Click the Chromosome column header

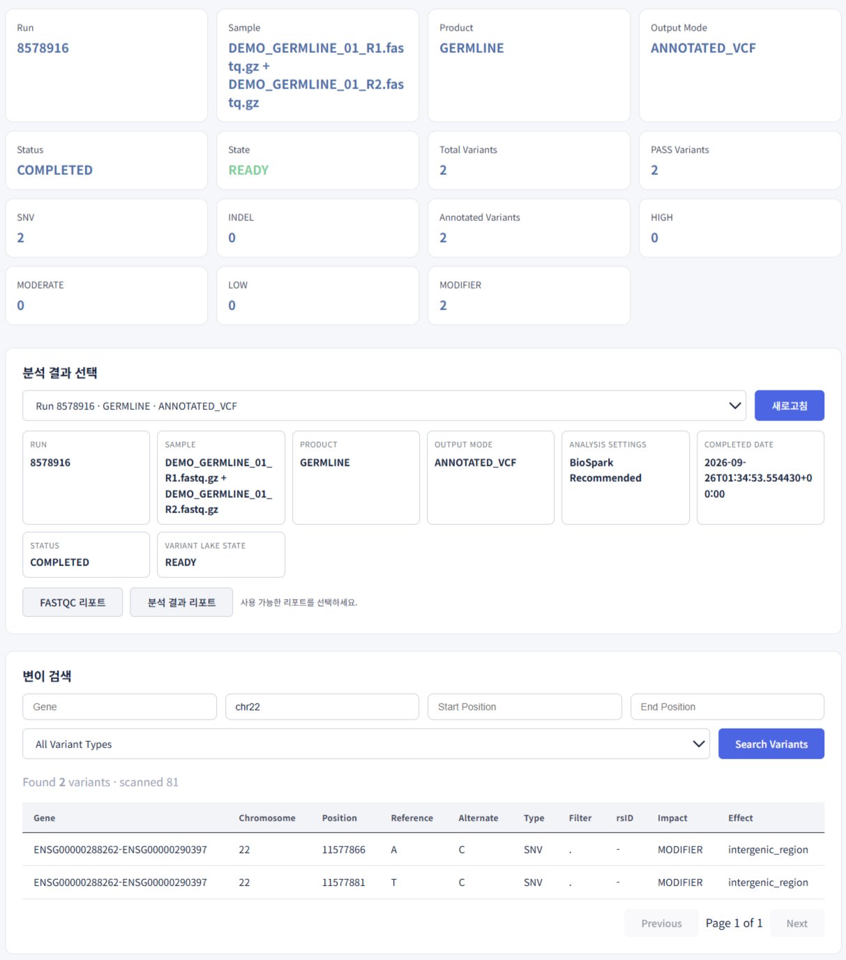(267, 818)
